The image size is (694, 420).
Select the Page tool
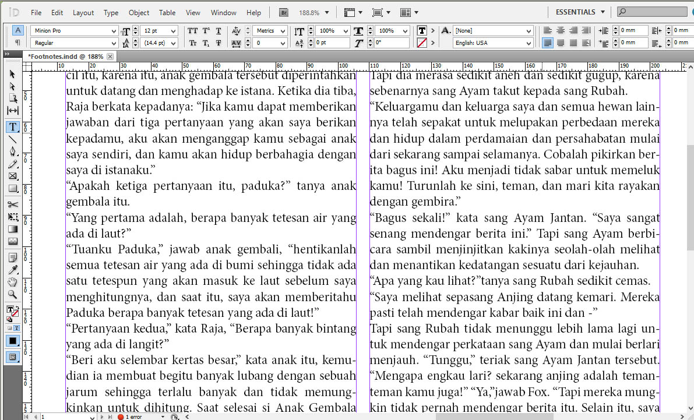tap(12, 98)
